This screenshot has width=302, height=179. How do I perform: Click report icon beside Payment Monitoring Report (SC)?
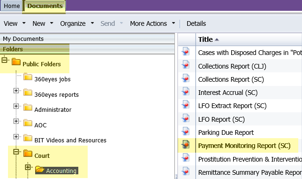click(x=186, y=145)
